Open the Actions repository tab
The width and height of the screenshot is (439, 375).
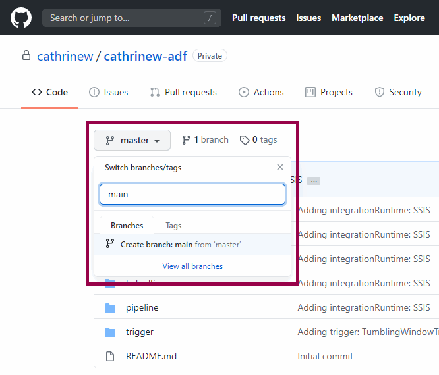[x=261, y=92]
